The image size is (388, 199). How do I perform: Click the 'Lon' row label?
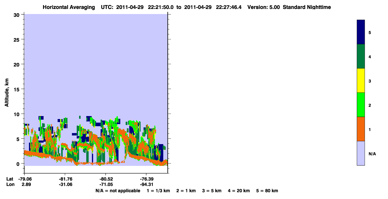10,184
